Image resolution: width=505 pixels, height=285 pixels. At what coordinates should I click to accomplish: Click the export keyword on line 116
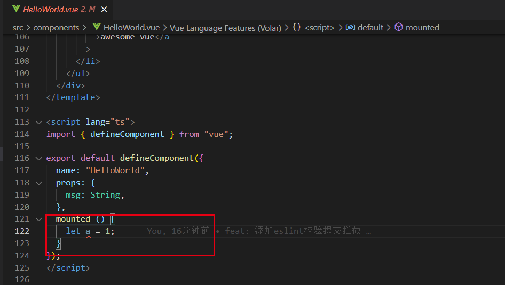click(60, 158)
